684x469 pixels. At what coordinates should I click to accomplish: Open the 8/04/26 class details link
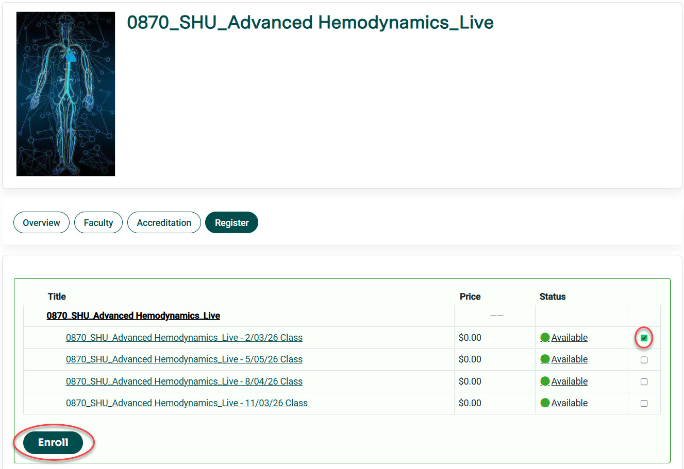[x=184, y=381]
